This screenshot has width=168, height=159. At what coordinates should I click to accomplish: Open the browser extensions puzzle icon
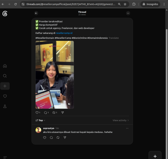[x=134, y=4]
